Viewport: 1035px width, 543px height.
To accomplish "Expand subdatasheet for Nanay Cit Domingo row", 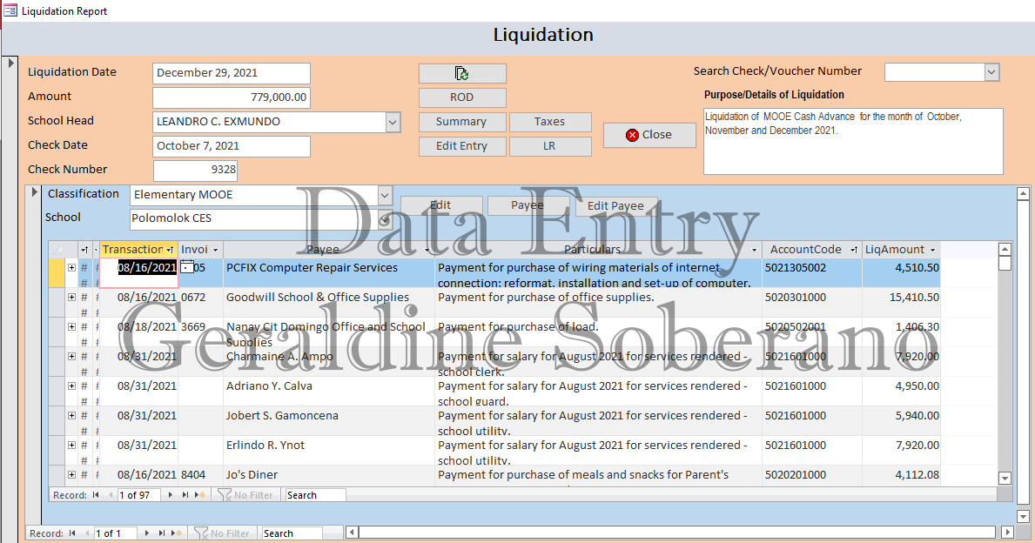I will click(x=71, y=326).
